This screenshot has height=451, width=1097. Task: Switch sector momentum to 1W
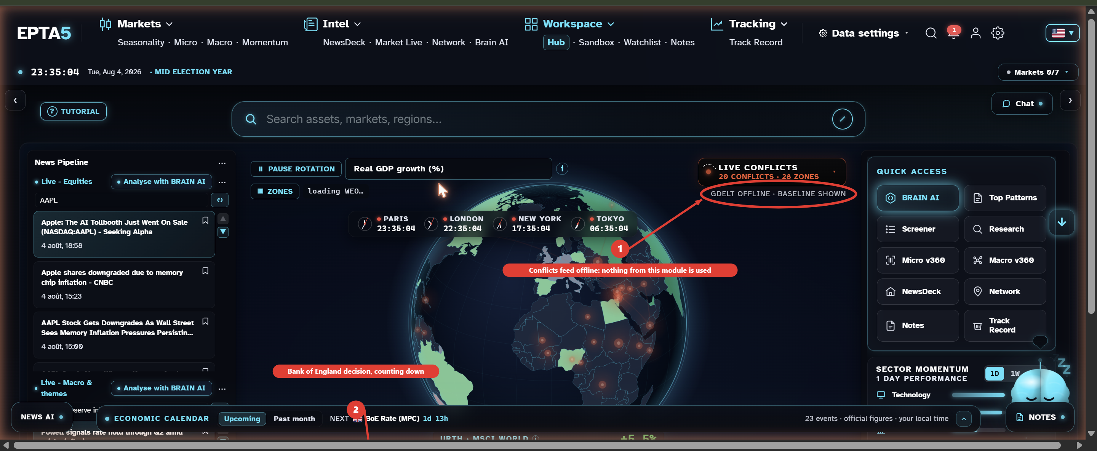[x=1014, y=374]
